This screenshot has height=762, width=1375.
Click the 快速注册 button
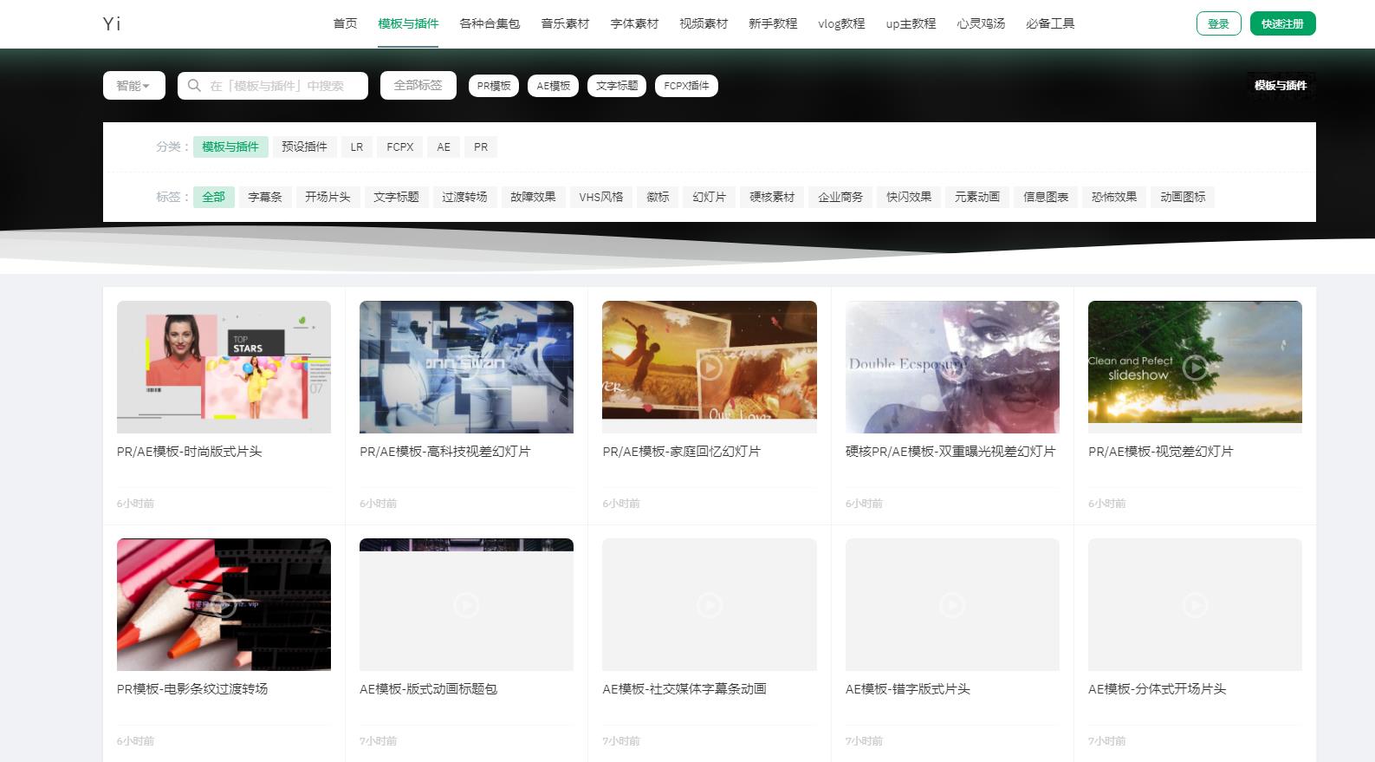click(x=1282, y=23)
